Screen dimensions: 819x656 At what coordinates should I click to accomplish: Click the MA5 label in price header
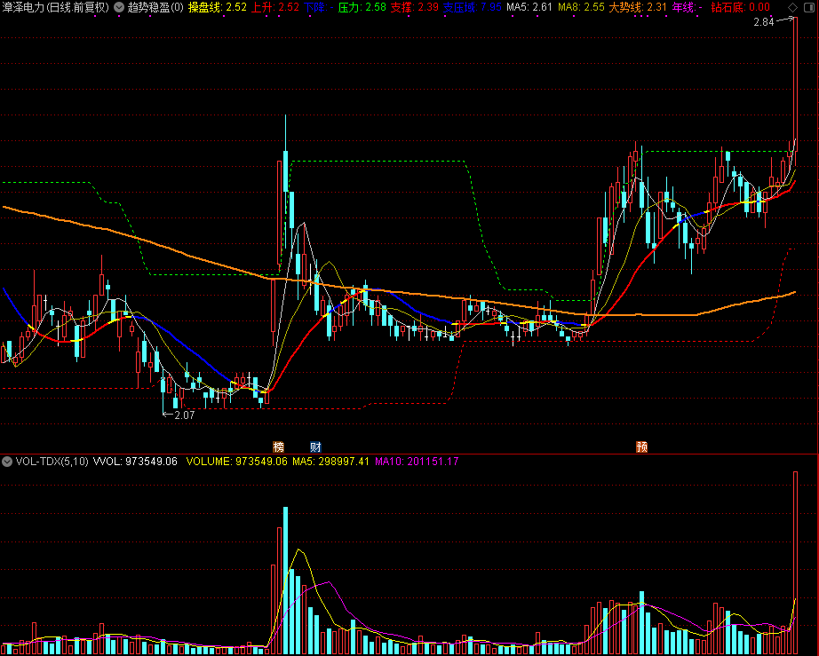529,7
